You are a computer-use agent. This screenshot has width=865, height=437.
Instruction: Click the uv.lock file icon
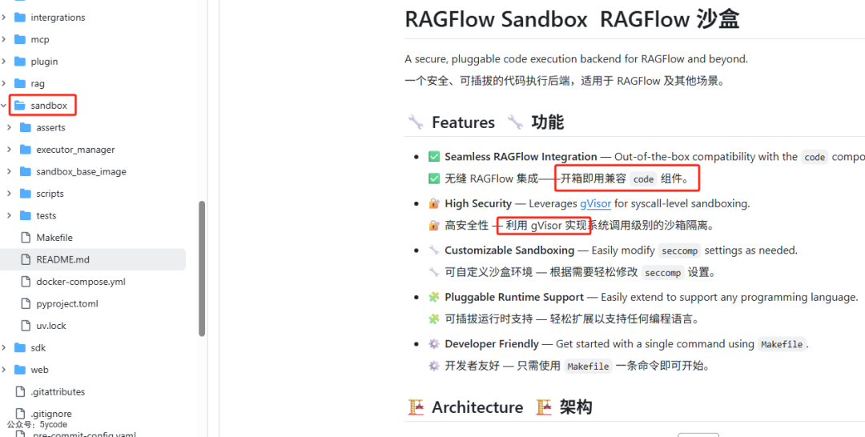click(26, 326)
